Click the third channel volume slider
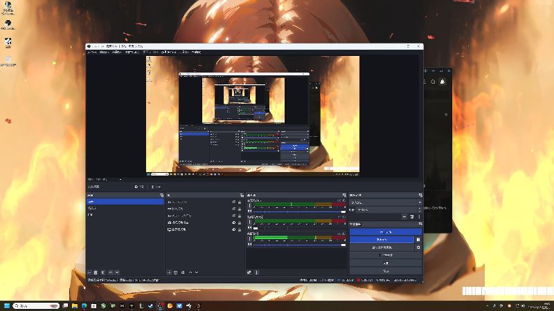The image size is (554, 311). coord(299,245)
